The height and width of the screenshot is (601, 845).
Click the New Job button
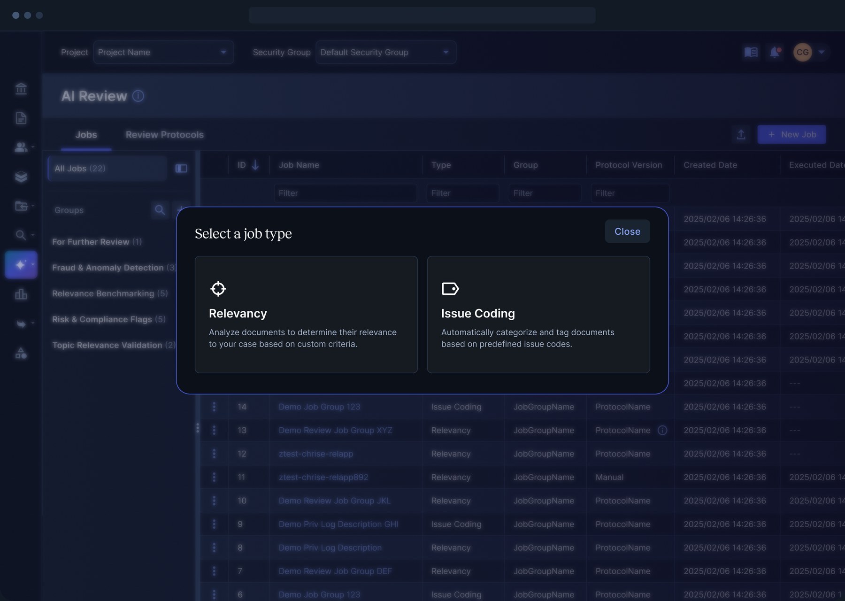pos(791,135)
